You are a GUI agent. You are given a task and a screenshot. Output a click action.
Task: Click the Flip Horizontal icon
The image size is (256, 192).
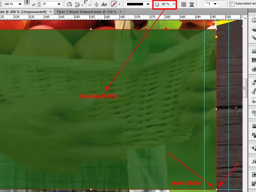(69, 4)
